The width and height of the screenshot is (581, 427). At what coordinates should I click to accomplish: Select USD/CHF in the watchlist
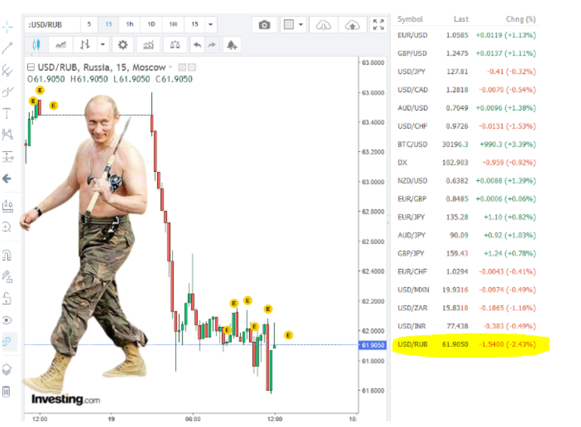[x=467, y=126]
